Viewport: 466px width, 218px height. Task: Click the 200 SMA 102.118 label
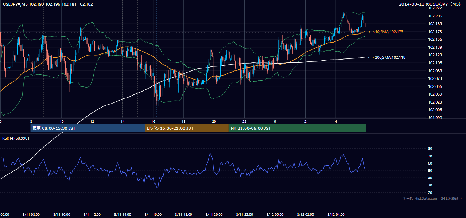pos(387,57)
